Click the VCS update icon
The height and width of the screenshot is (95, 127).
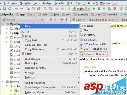(121, 9)
